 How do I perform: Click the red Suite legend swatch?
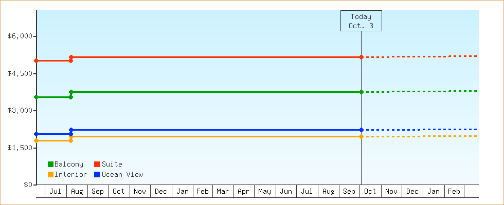pos(97,165)
